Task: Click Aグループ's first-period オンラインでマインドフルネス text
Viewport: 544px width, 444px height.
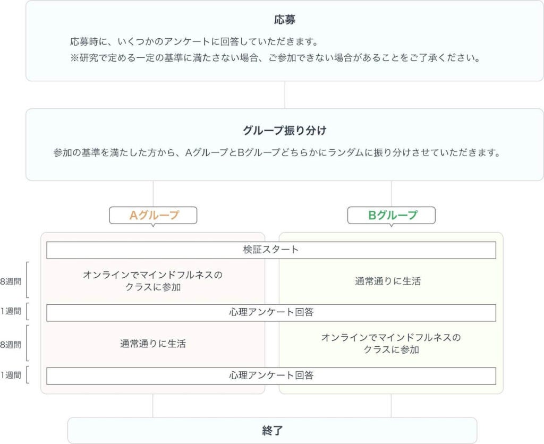Action: click(152, 281)
